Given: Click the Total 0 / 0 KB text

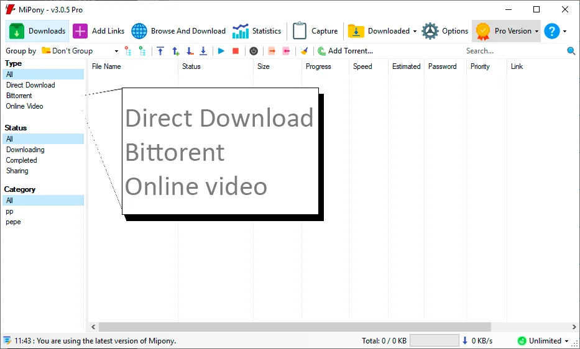Looking at the screenshot, I should pyautogui.click(x=384, y=341).
